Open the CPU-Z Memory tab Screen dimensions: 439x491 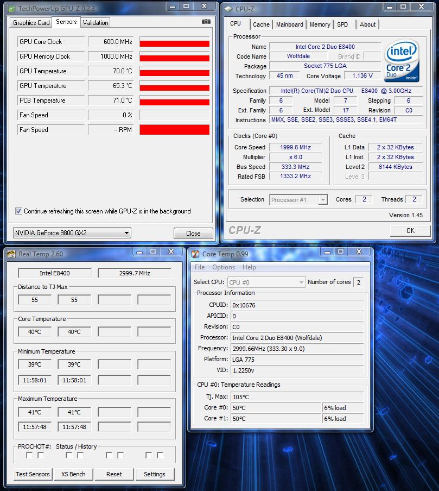[320, 24]
